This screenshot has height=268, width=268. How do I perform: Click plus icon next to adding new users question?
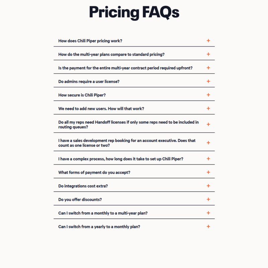tap(208, 109)
